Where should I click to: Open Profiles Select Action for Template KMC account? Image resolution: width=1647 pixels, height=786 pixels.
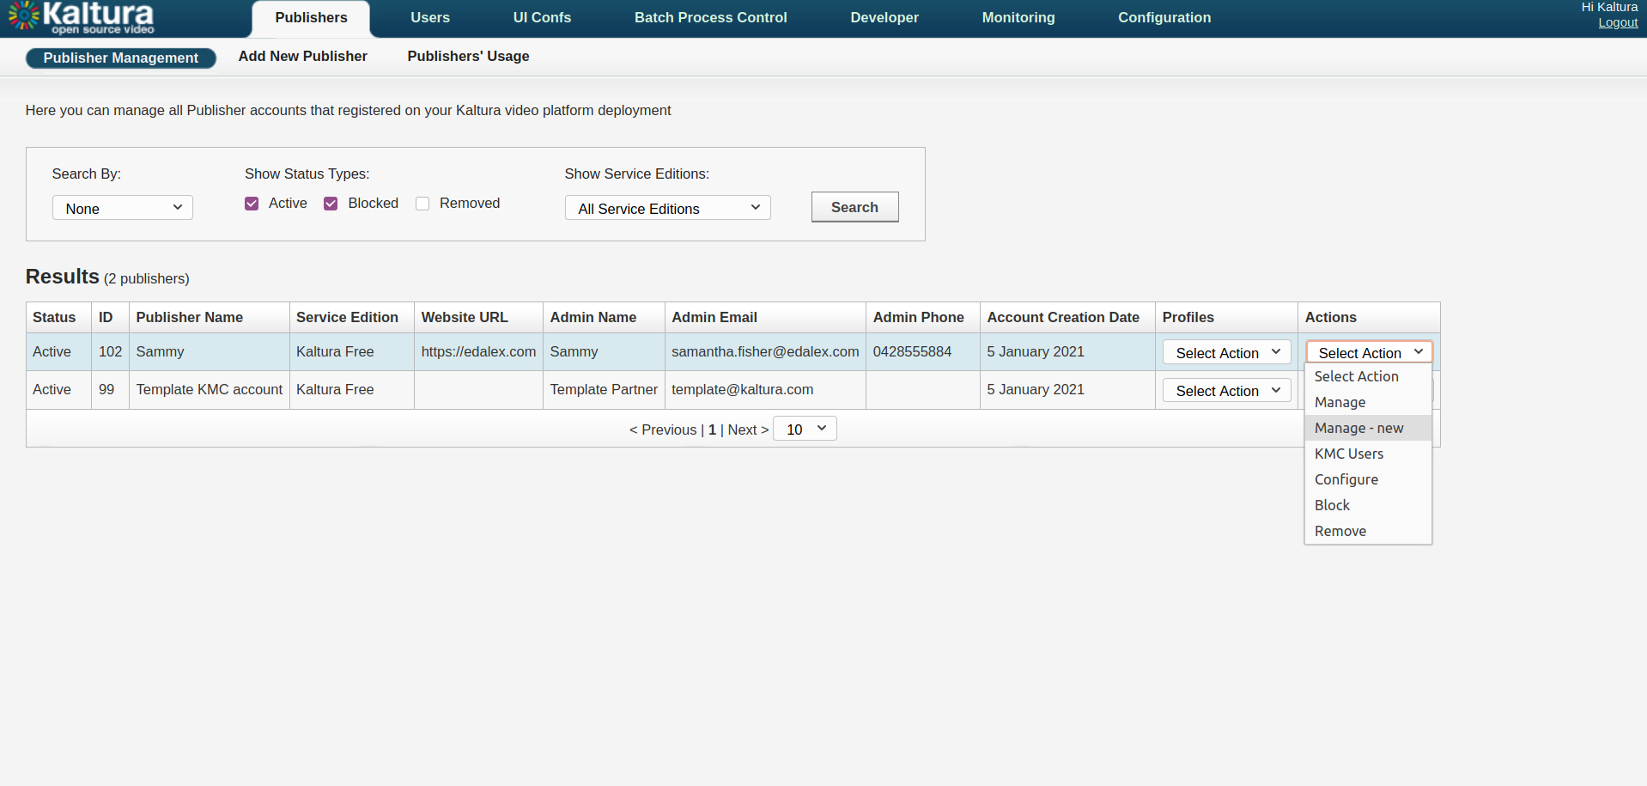point(1227,390)
